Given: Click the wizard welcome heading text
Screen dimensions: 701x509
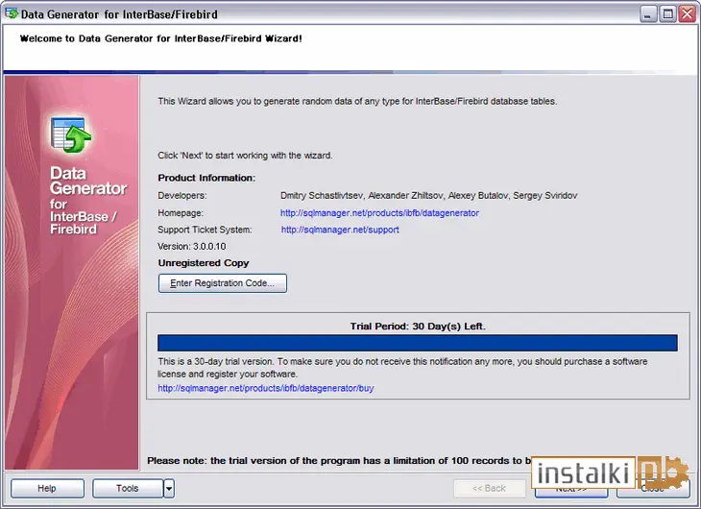Looking at the screenshot, I should (161, 38).
